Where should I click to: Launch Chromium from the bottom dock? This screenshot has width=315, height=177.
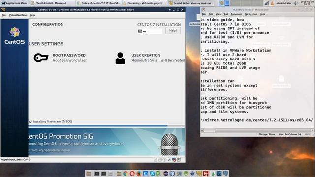tap(126, 174)
